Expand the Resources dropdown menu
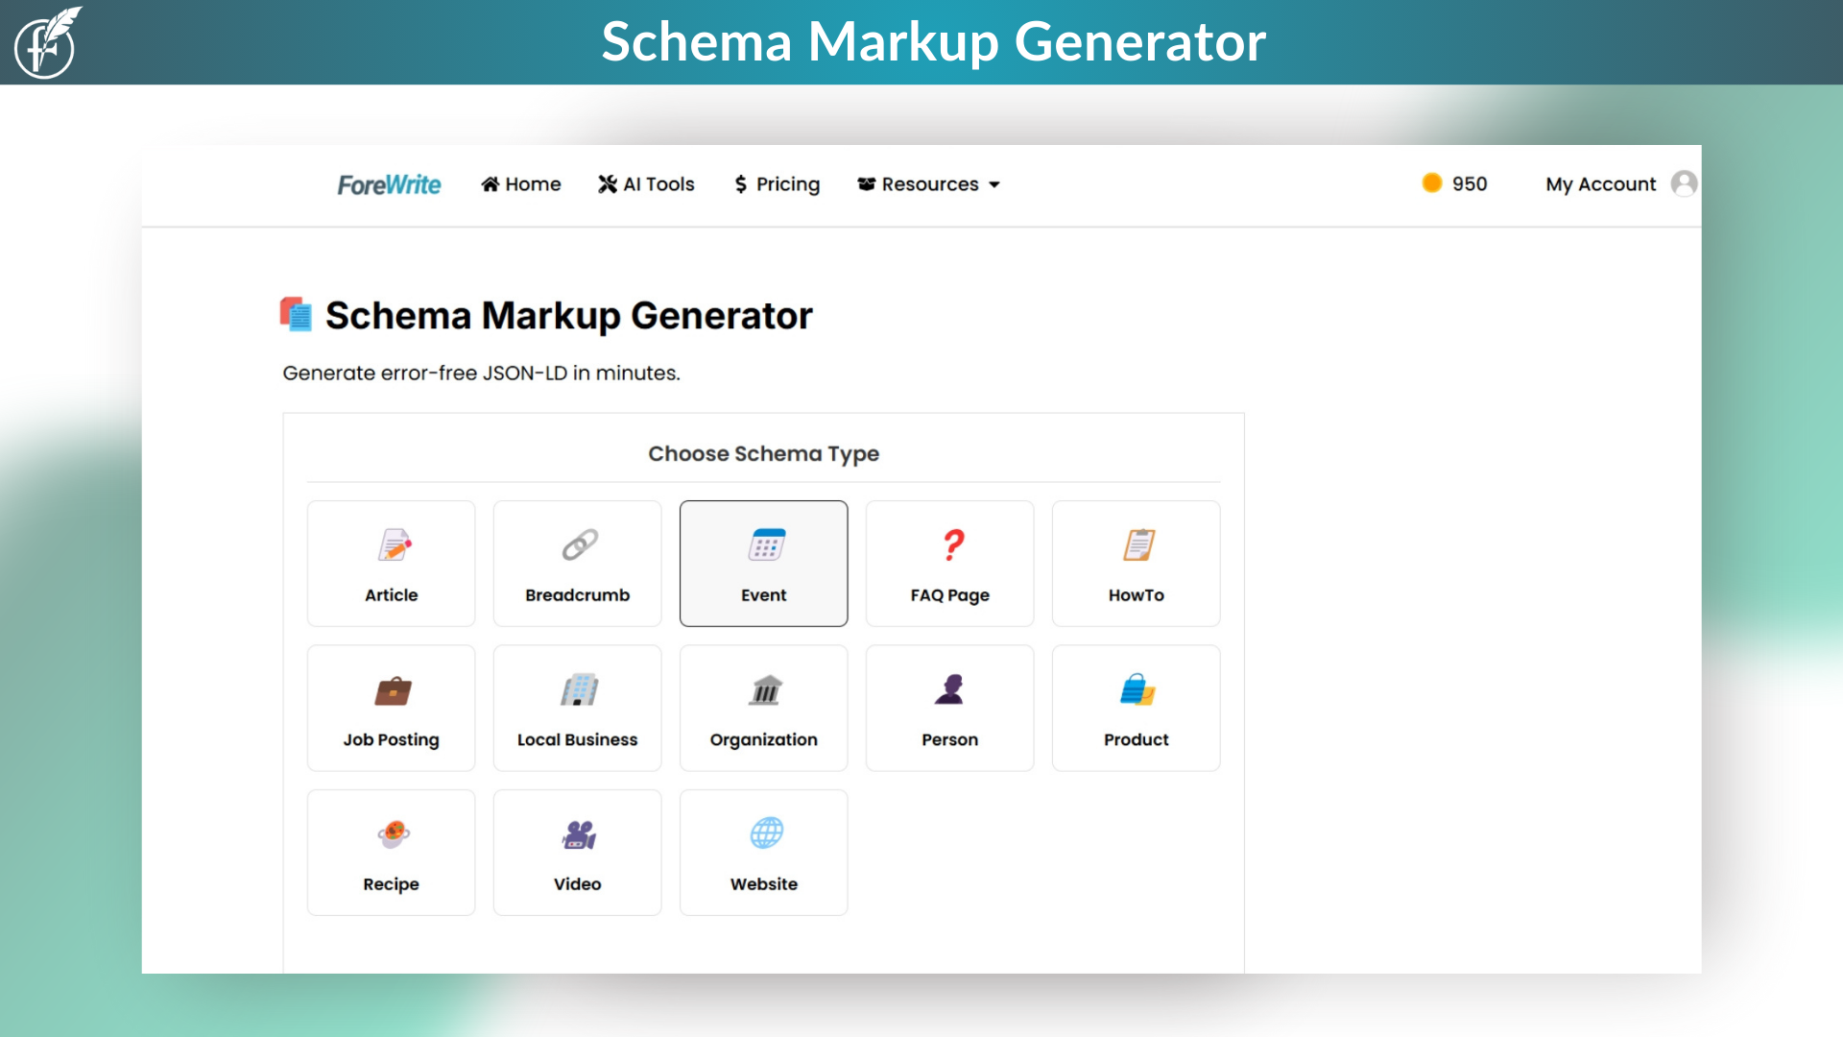The height and width of the screenshot is (1037, 1843). pyautogui.click(x=928, y=184)
